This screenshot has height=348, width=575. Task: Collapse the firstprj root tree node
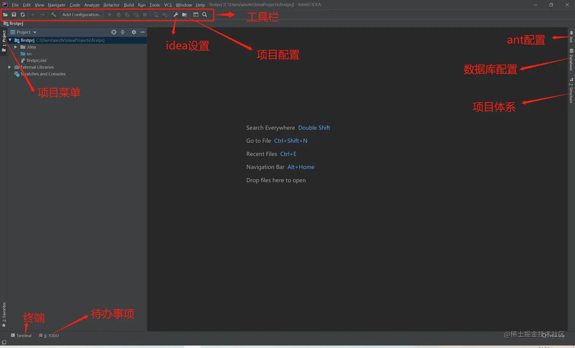10,40
